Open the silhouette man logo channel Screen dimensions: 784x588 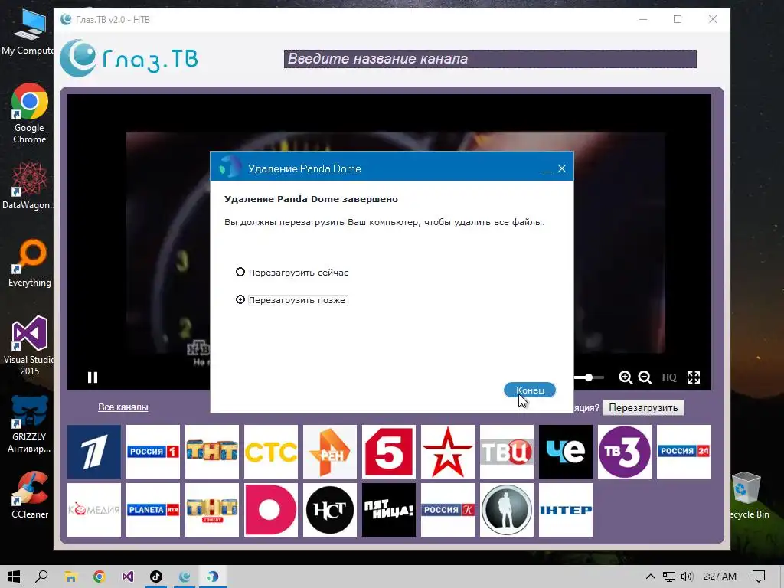point(507,509)
